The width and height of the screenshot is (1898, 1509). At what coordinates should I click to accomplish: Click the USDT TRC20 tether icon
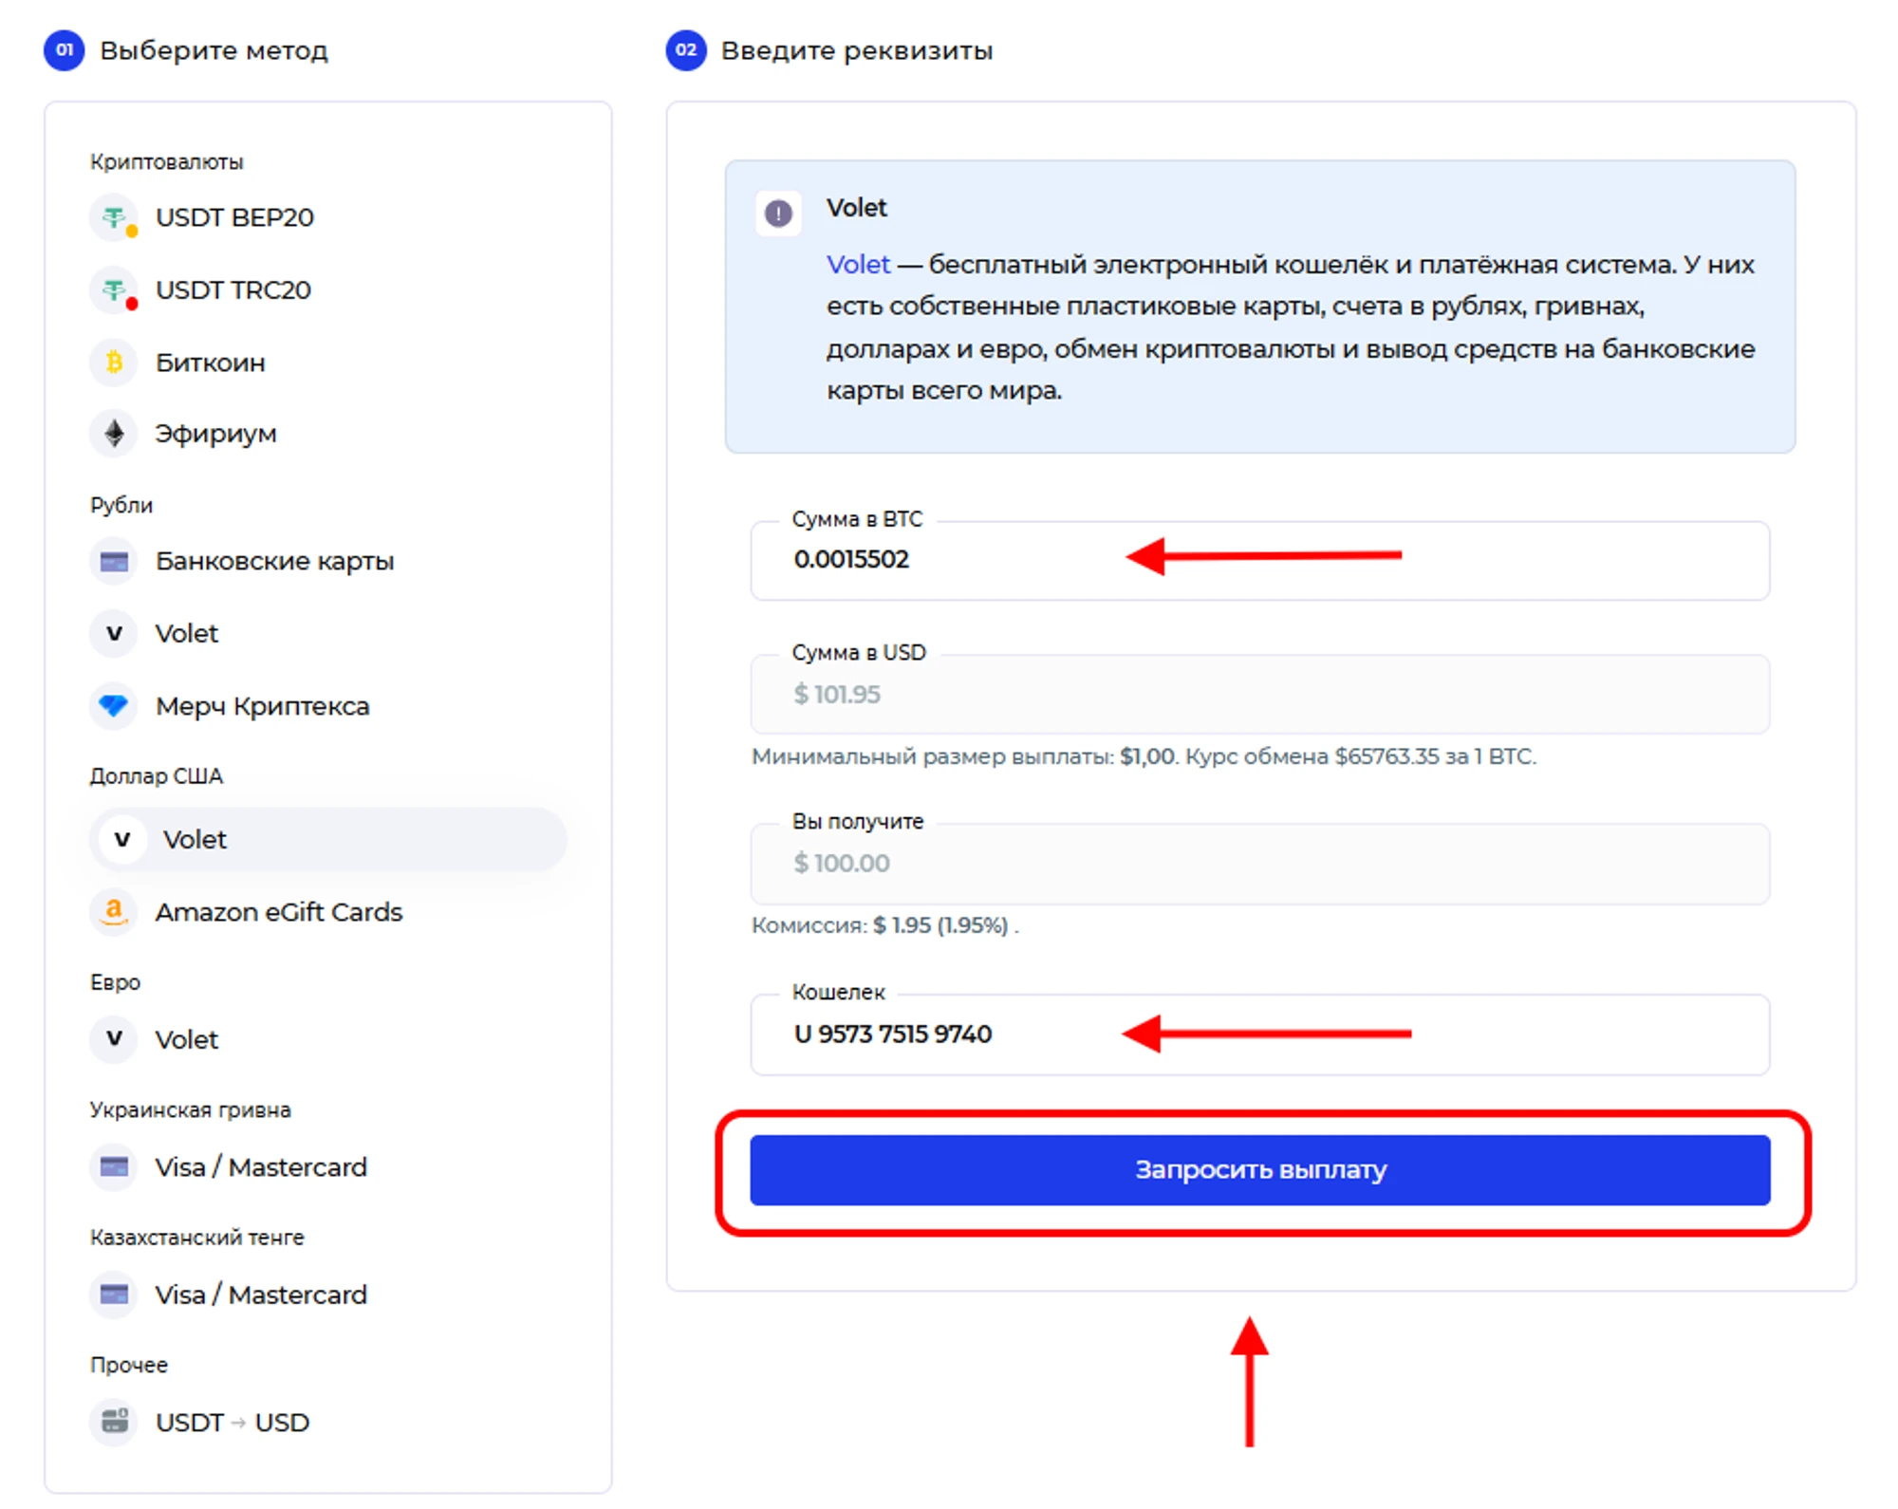coord(115,290)
